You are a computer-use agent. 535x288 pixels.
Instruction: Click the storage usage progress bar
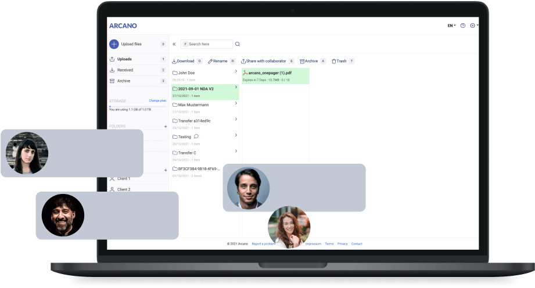tap(138, 106)
